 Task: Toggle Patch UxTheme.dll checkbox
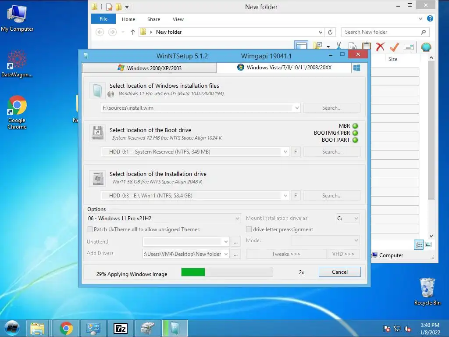89,229
